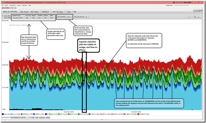Open the Screenshot menu
The height and width of the screenshot is (123, 206).
(x=13, y=5)
